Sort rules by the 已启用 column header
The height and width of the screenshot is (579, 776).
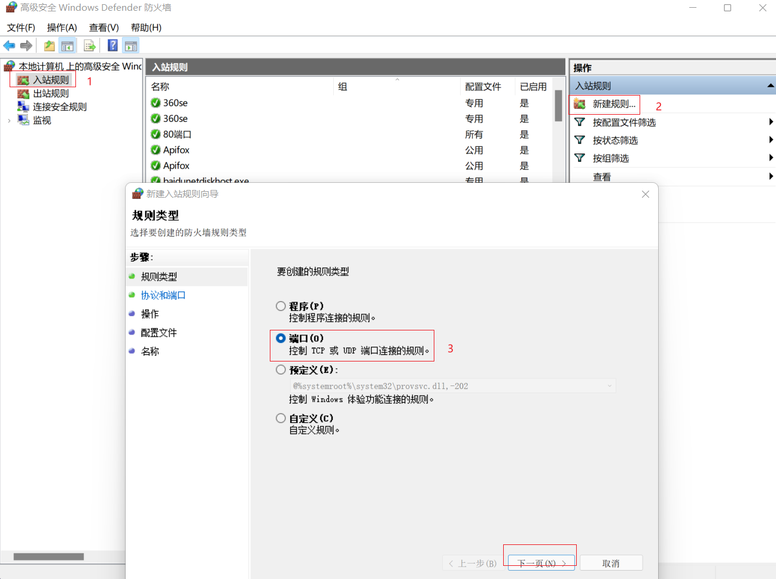pyautogui.click(x=533, y=87)
